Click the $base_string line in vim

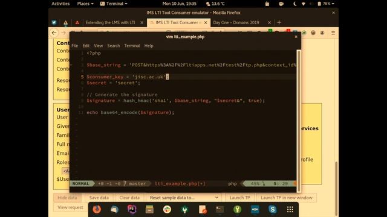[191, 65]
